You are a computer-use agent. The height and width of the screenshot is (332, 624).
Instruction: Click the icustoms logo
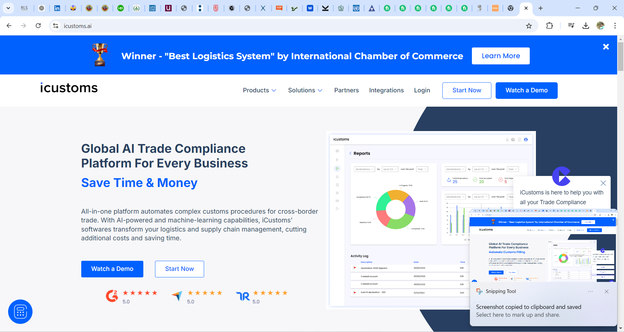(69, 88)
